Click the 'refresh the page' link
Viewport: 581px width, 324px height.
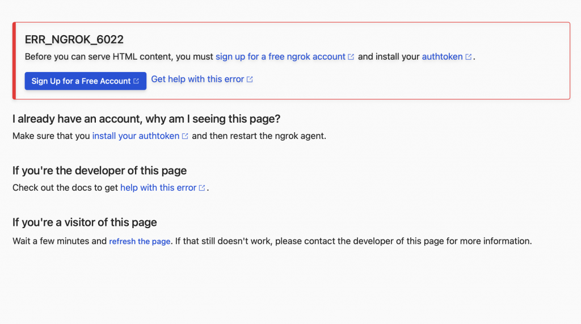(x=140, y=241)
